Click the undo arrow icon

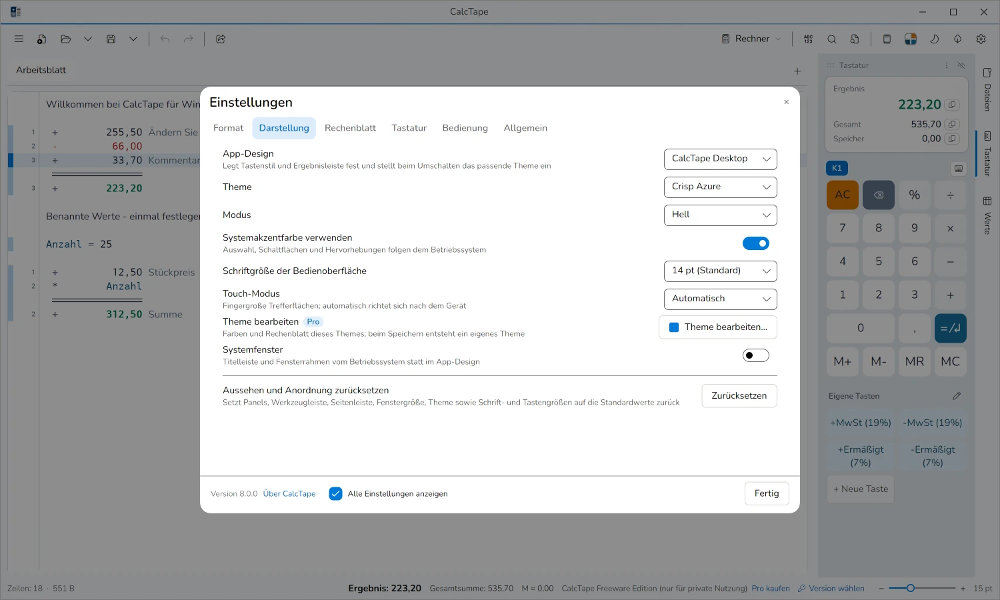coord(165,39)
